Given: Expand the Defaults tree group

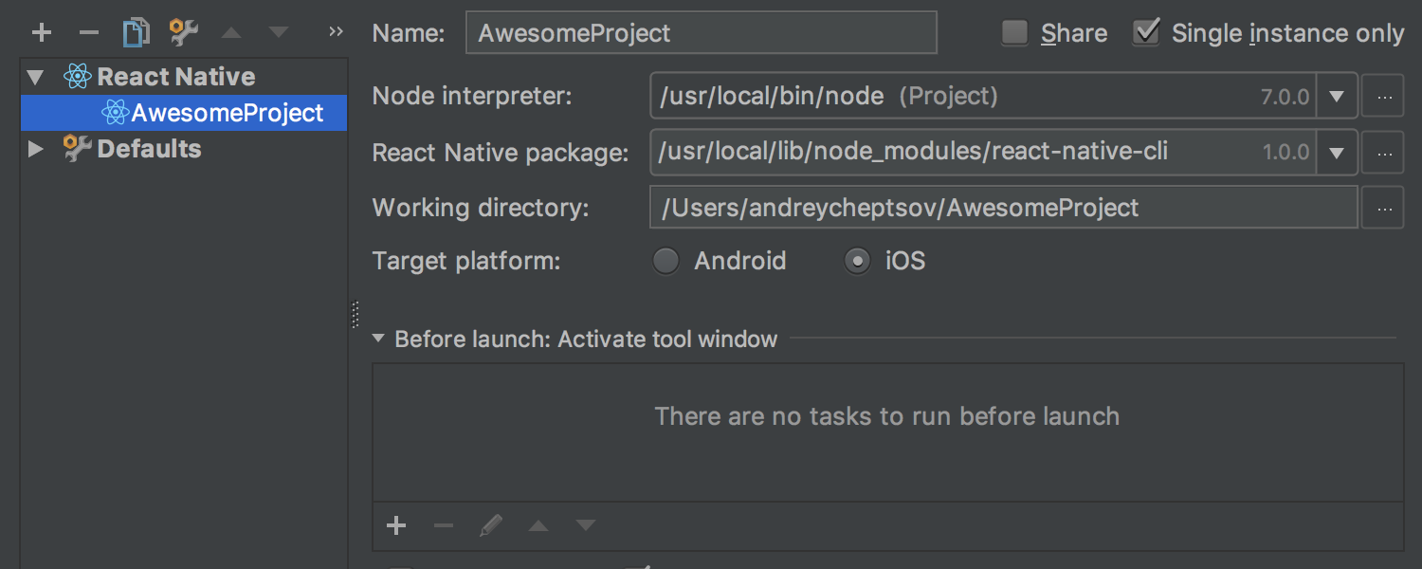Looking at the screenshot, I should 36,149.
